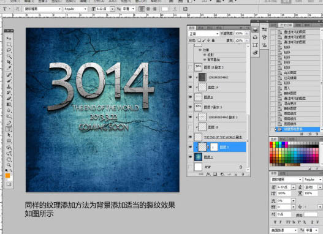Viewport: 323px width, 234px height.
Task: Hide the selected blue layer via its eye
Action: click(191, 147)
